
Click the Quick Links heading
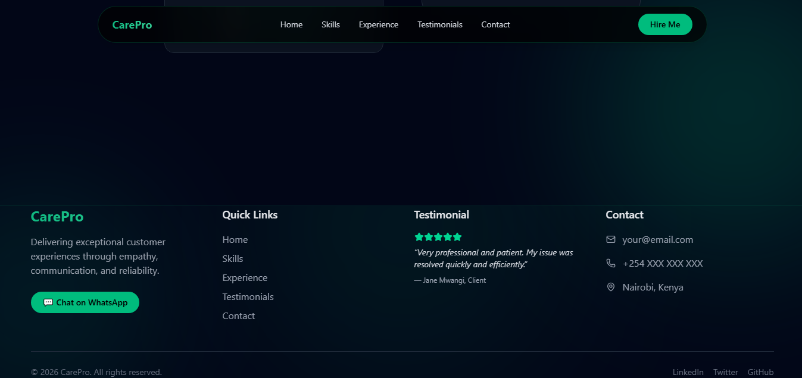250,215
